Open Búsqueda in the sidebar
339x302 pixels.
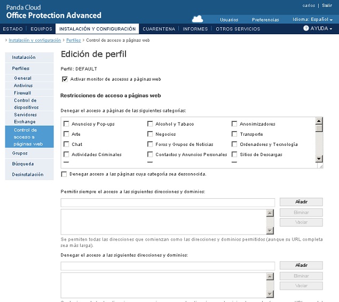[x=29, y=164]
